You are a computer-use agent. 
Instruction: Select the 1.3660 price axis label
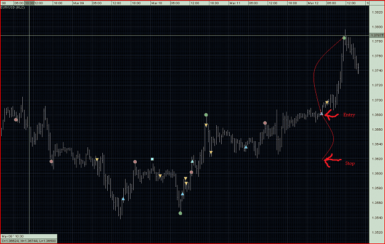tap(377, 129)
